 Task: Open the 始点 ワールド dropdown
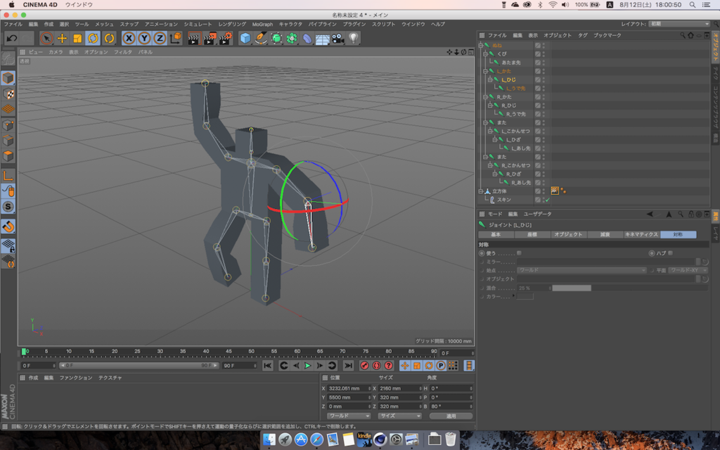581,271
